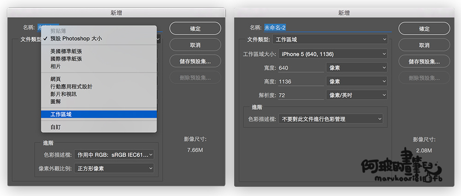Select 國際標準紙張 preset option
Screen dimensions: 461x196
[66, 59]
